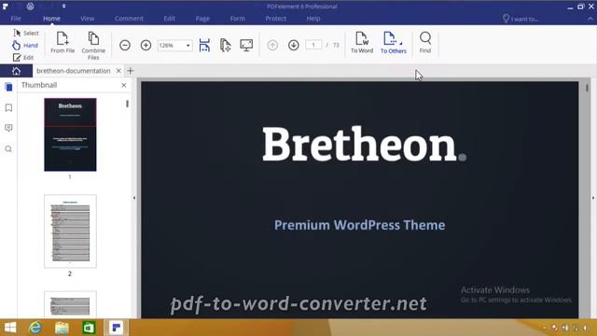Open the quick access toolbar dropdown
This screenshot has height=336, width=597.
(64, 7)
